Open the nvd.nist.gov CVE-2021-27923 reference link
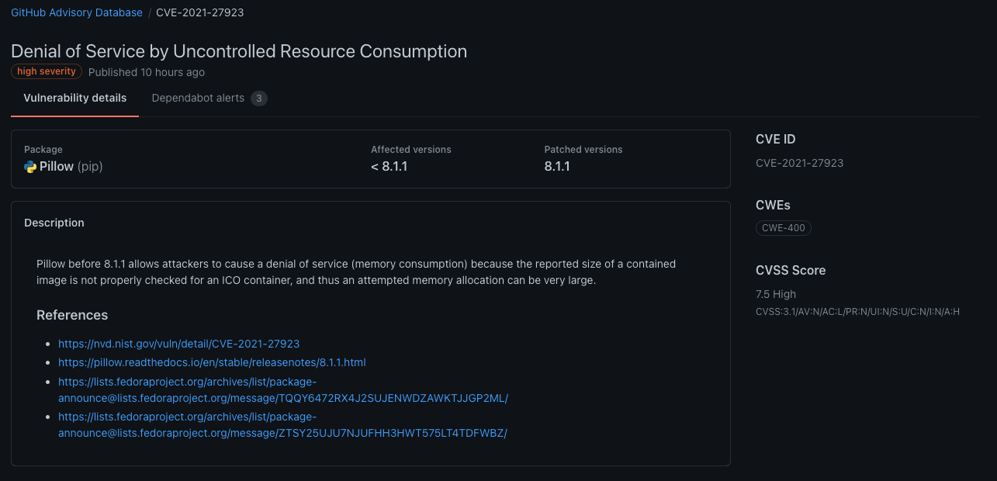The image size is (997, 481). click(x=178, y=344)
